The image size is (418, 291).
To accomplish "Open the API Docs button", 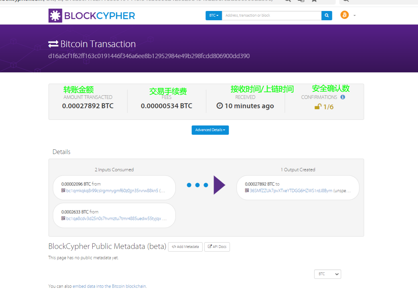I will [x=217, y=247].
